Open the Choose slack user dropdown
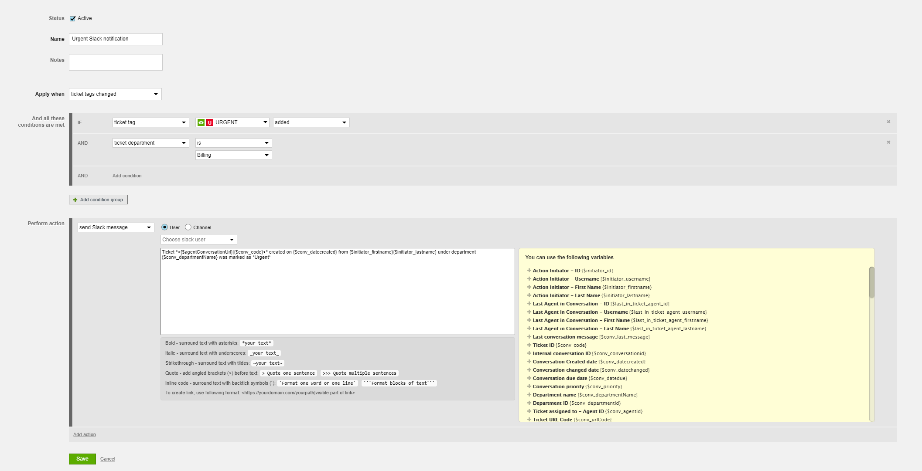The width and height of the screenshot is (922, 471). [x=199, y=240]
